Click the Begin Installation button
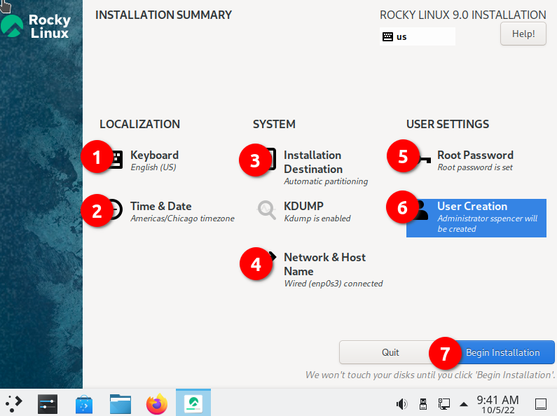 pos(502,352)
